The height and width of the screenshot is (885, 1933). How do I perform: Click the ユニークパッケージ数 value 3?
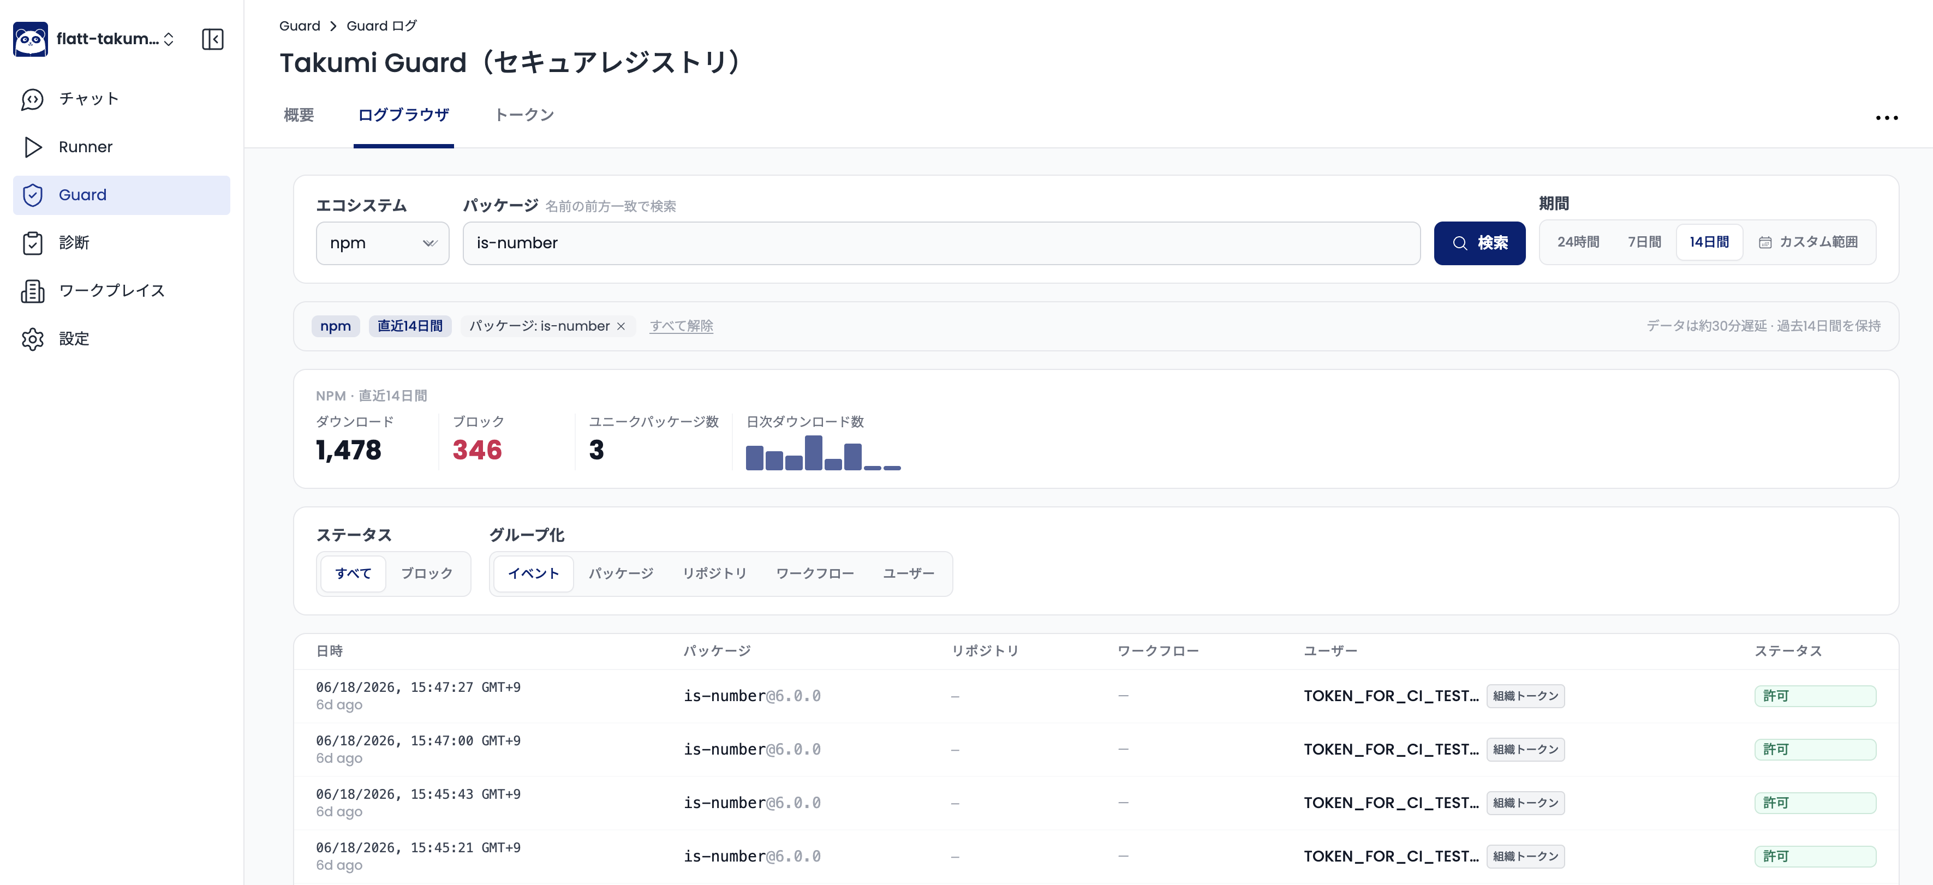(x=596, y=450)
